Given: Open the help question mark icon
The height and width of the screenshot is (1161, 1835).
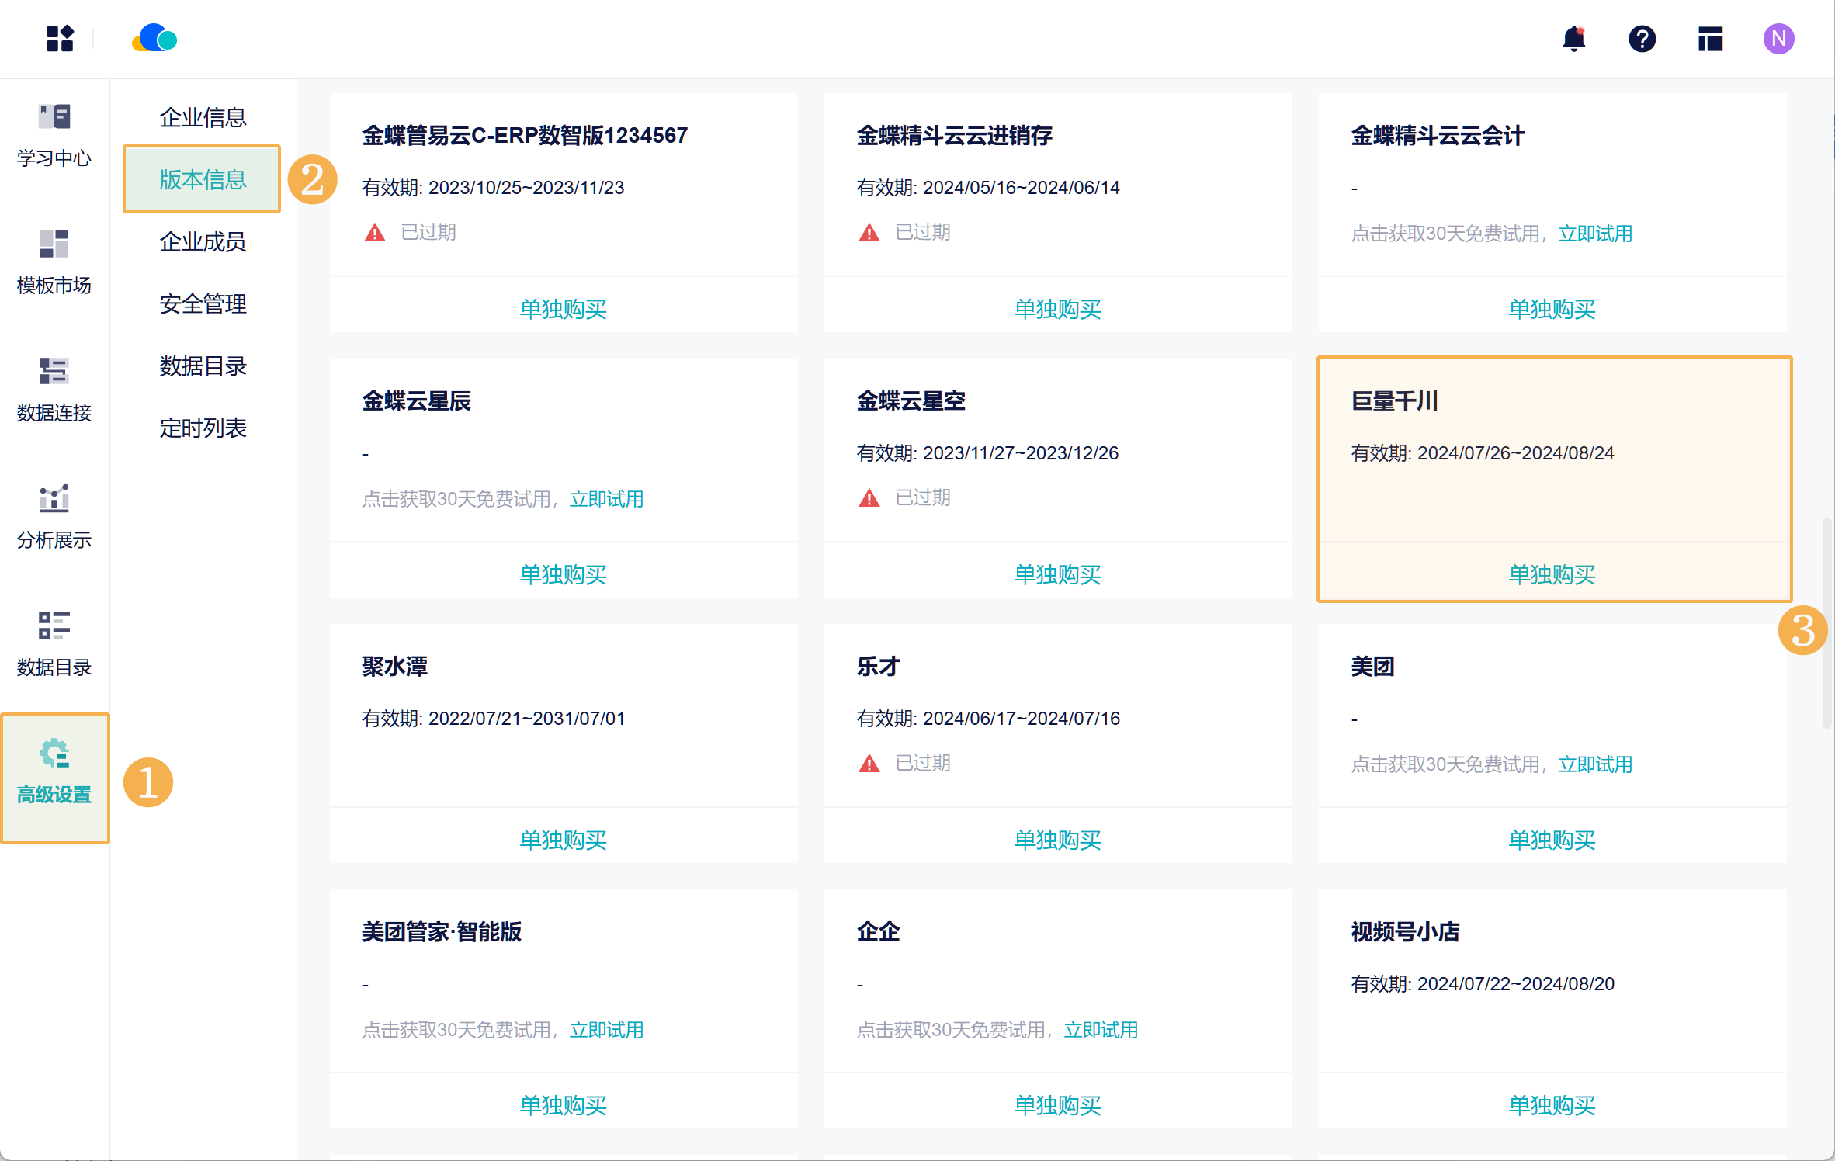Looking at the screenshot, I should point(1642,39).
